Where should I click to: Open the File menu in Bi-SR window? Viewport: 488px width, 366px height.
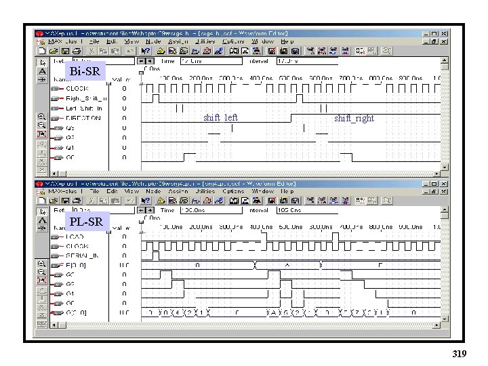[x=94, y=41]
